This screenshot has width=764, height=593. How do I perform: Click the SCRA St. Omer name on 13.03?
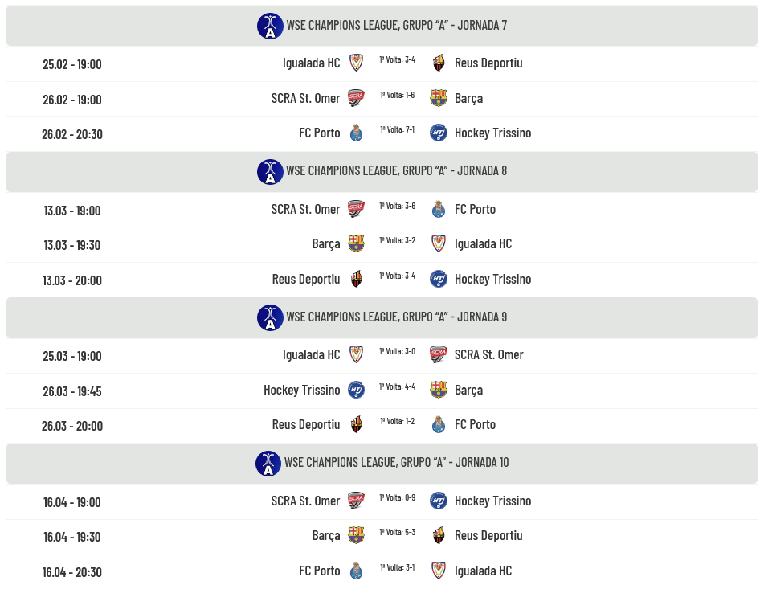tap(305, 209)
